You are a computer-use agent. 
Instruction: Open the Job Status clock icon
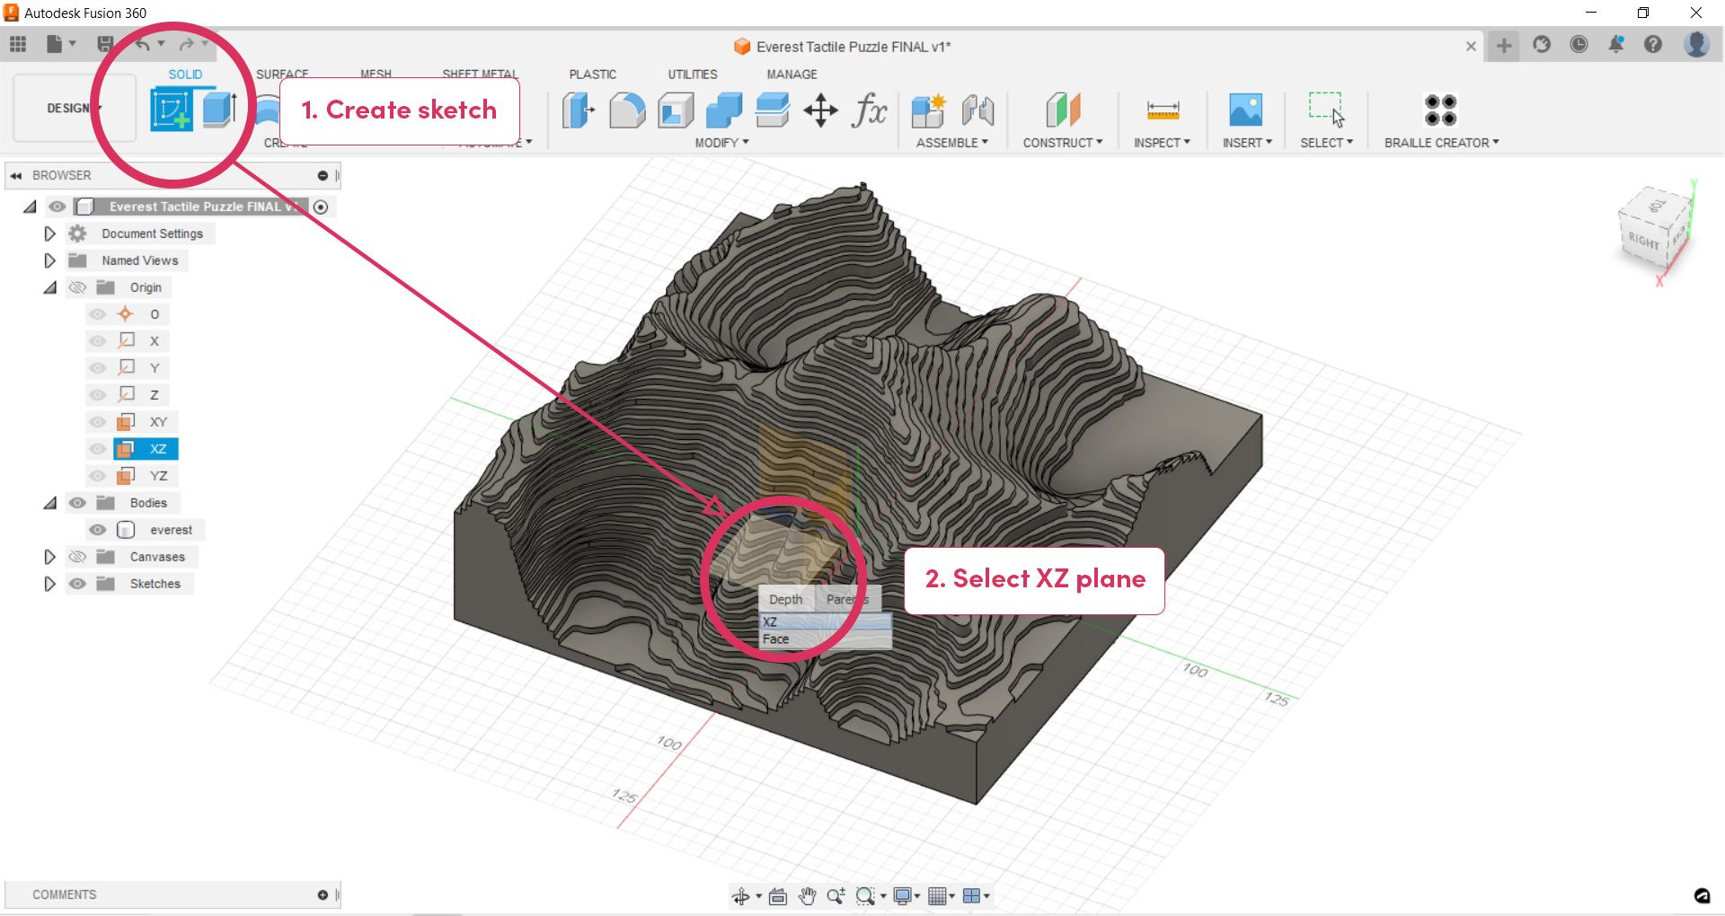(x=1579, y=44)
